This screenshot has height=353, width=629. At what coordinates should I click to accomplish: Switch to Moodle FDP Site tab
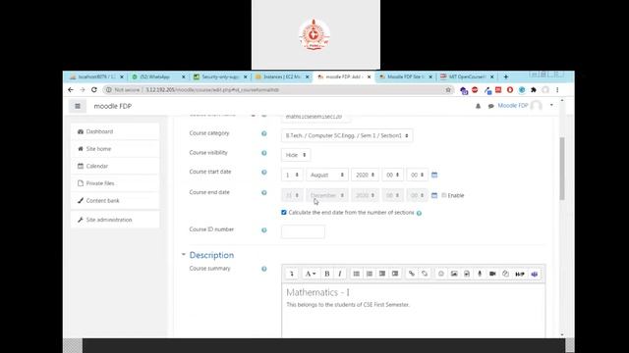[405, 76]
